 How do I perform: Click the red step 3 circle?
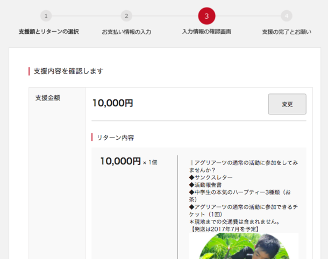click(x=206, y=16)
